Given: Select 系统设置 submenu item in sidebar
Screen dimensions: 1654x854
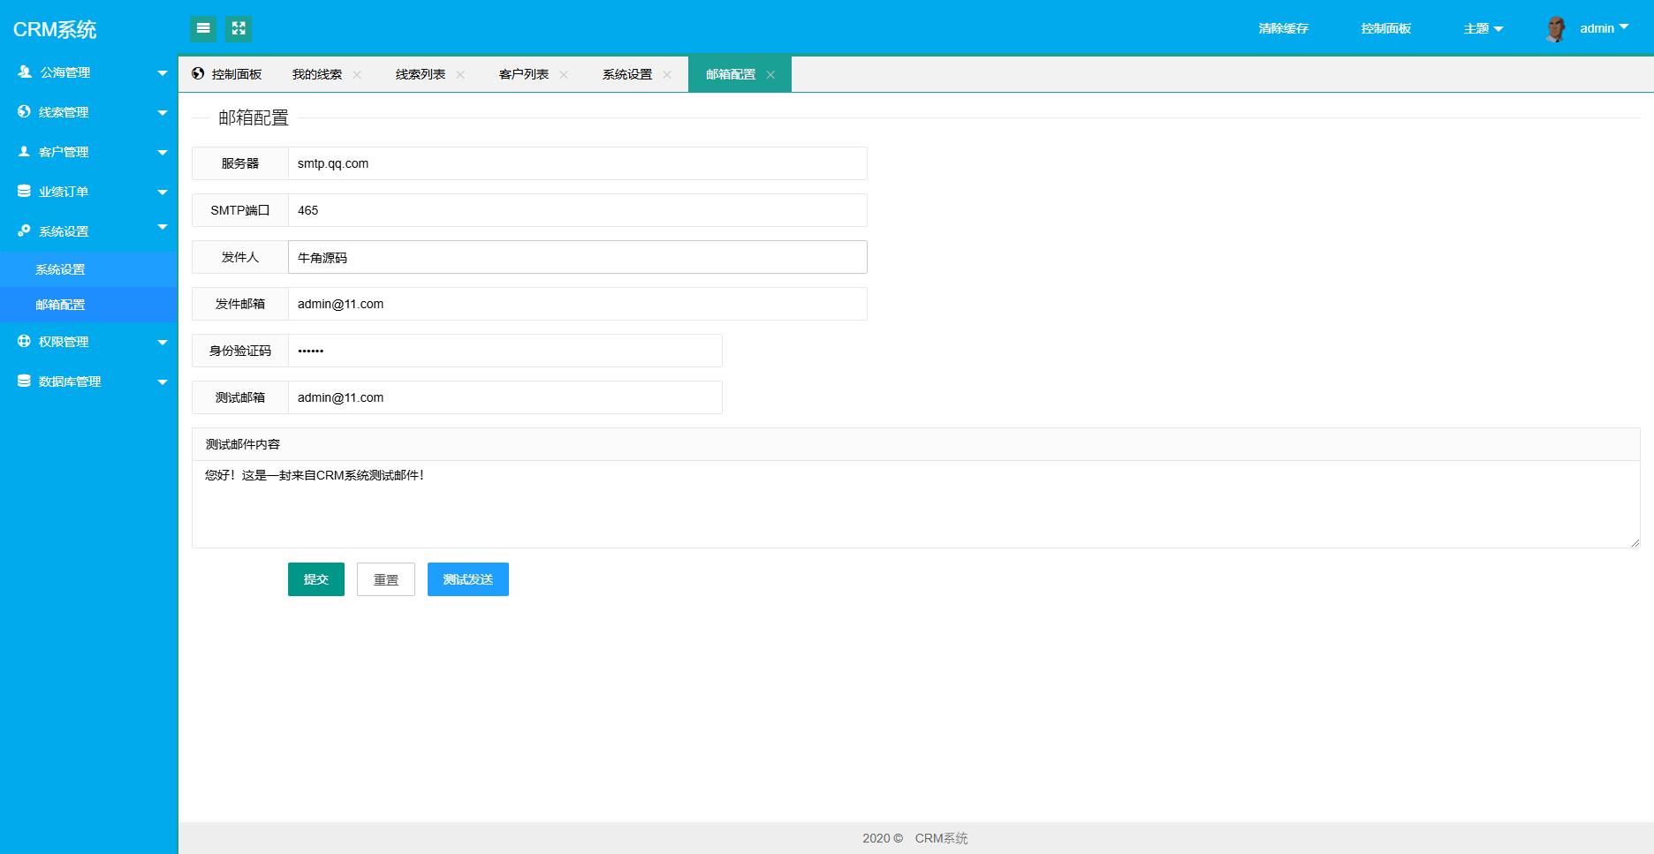Looking at the screenshot, I should 60,269.
